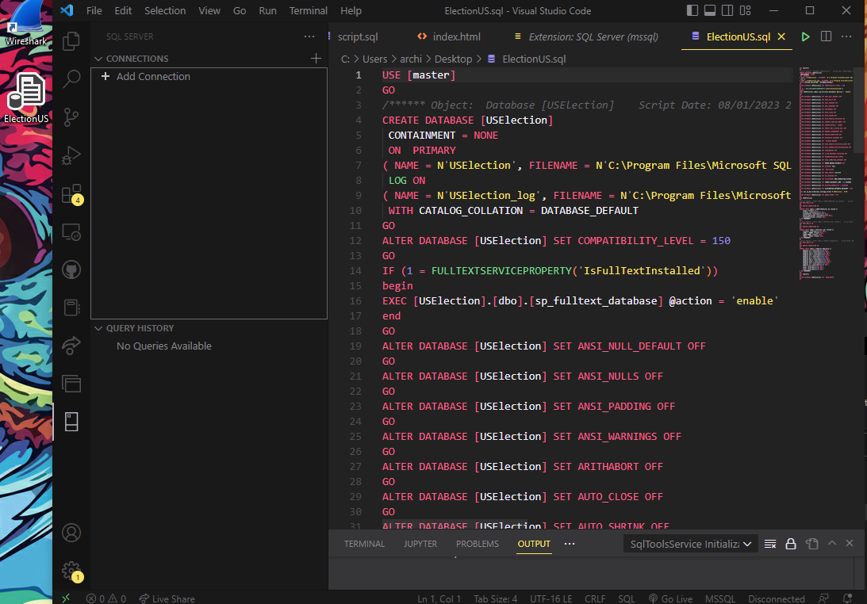Toggle Output auto-scroll lock
This screenshot has height=604, width=867.
(790, 544)
